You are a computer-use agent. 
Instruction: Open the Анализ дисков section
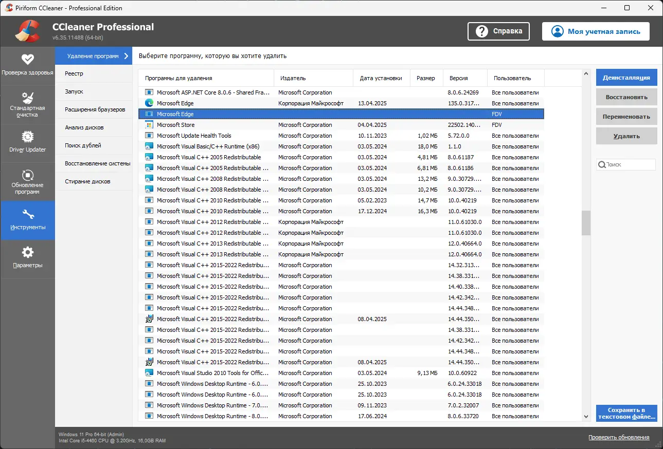[84, 127]
